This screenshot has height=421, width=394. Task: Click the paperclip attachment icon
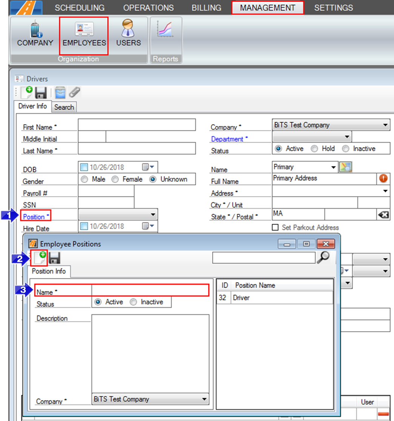coord(74,92)
